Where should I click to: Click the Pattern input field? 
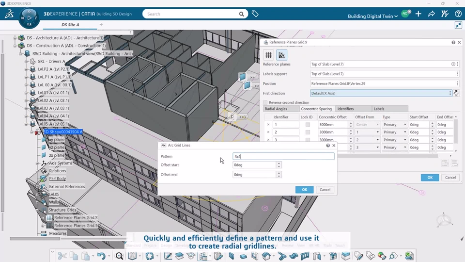pos(283,156)
